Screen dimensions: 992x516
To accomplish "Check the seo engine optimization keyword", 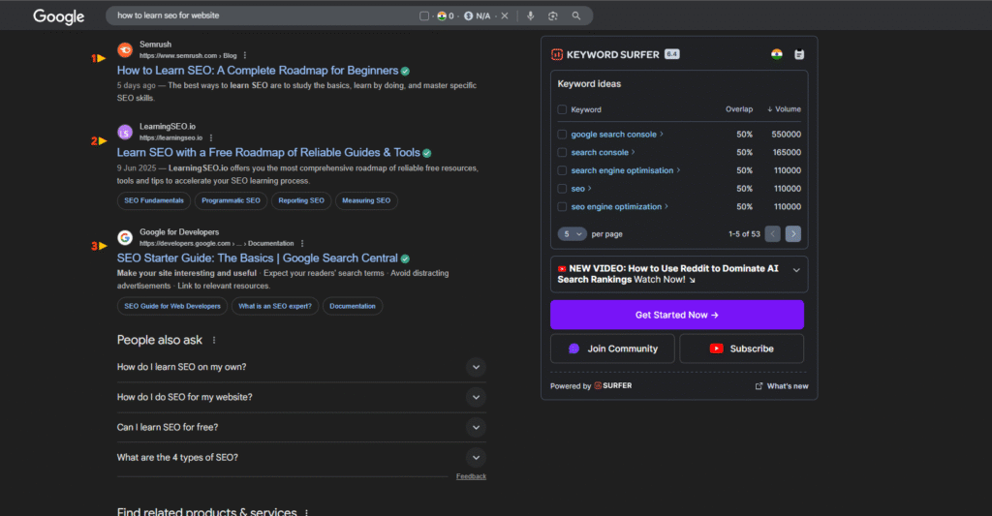I will (562, 207).
